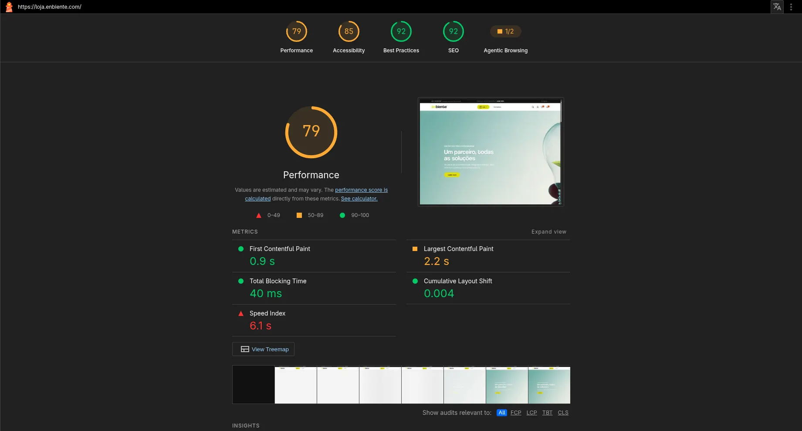The image size is (802, 431).
Task: Click the first black filmstrip frame
Action: coord(254,385)
